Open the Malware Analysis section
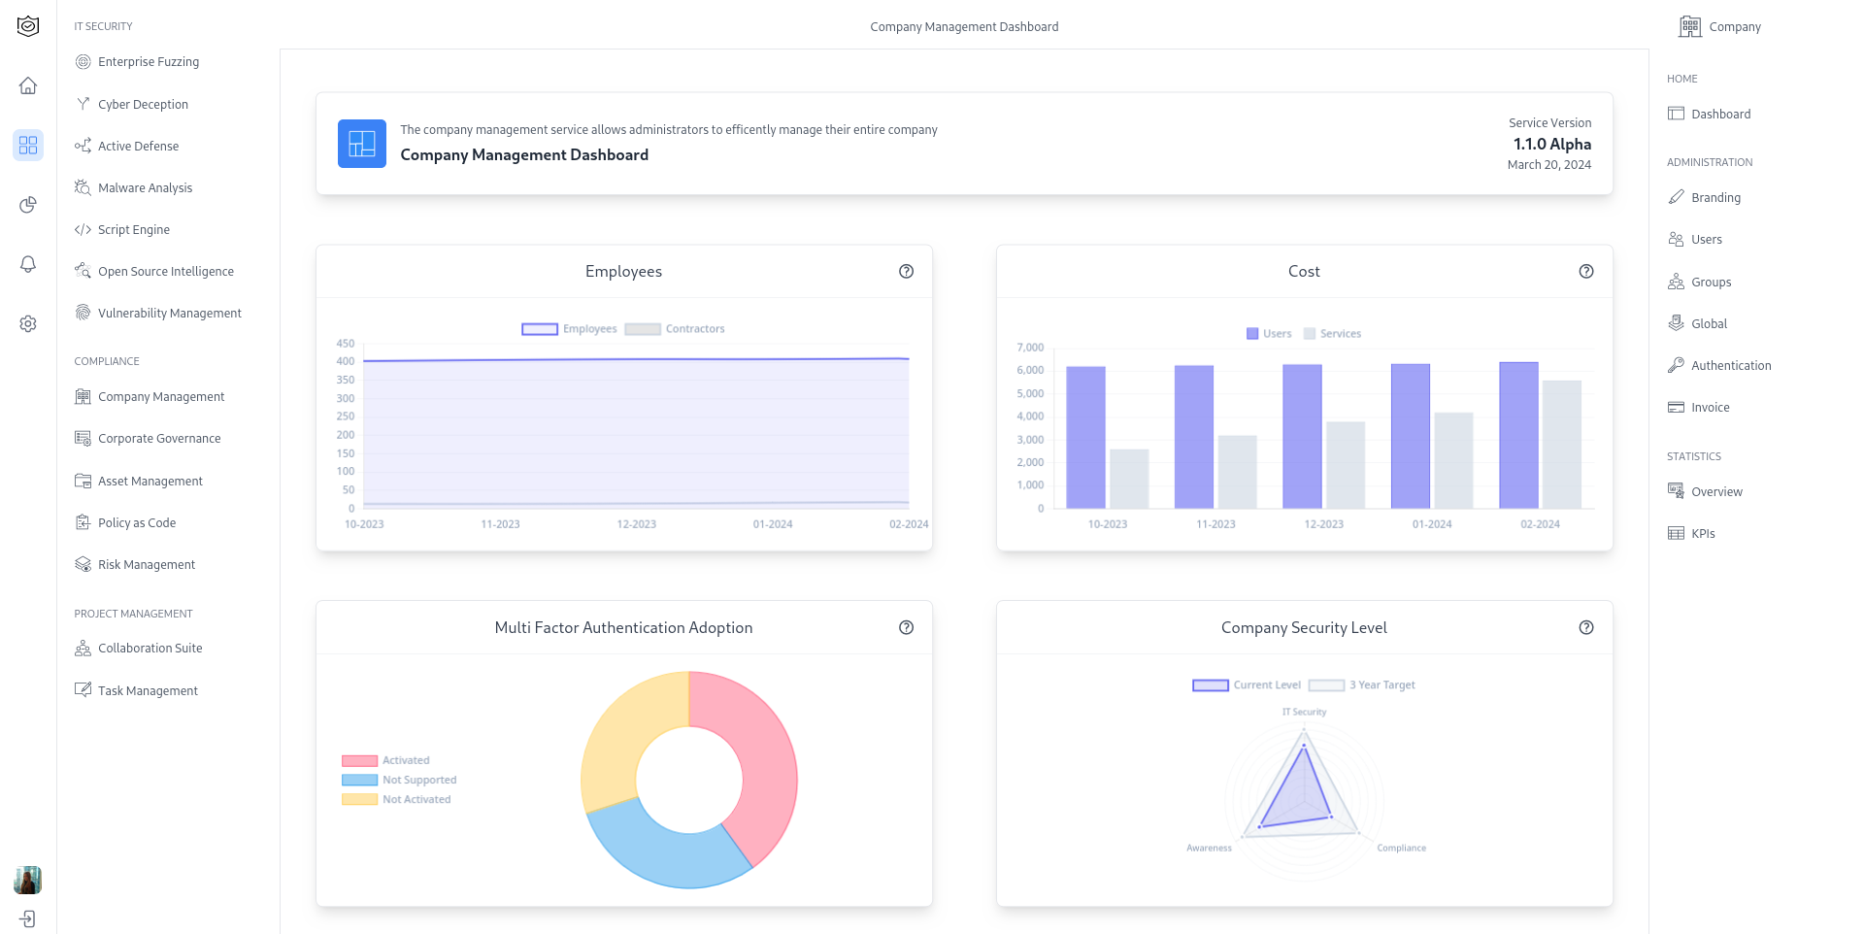Image resolution: width=1864 pixels, height=934 pixels. click(x=144, y=187)
